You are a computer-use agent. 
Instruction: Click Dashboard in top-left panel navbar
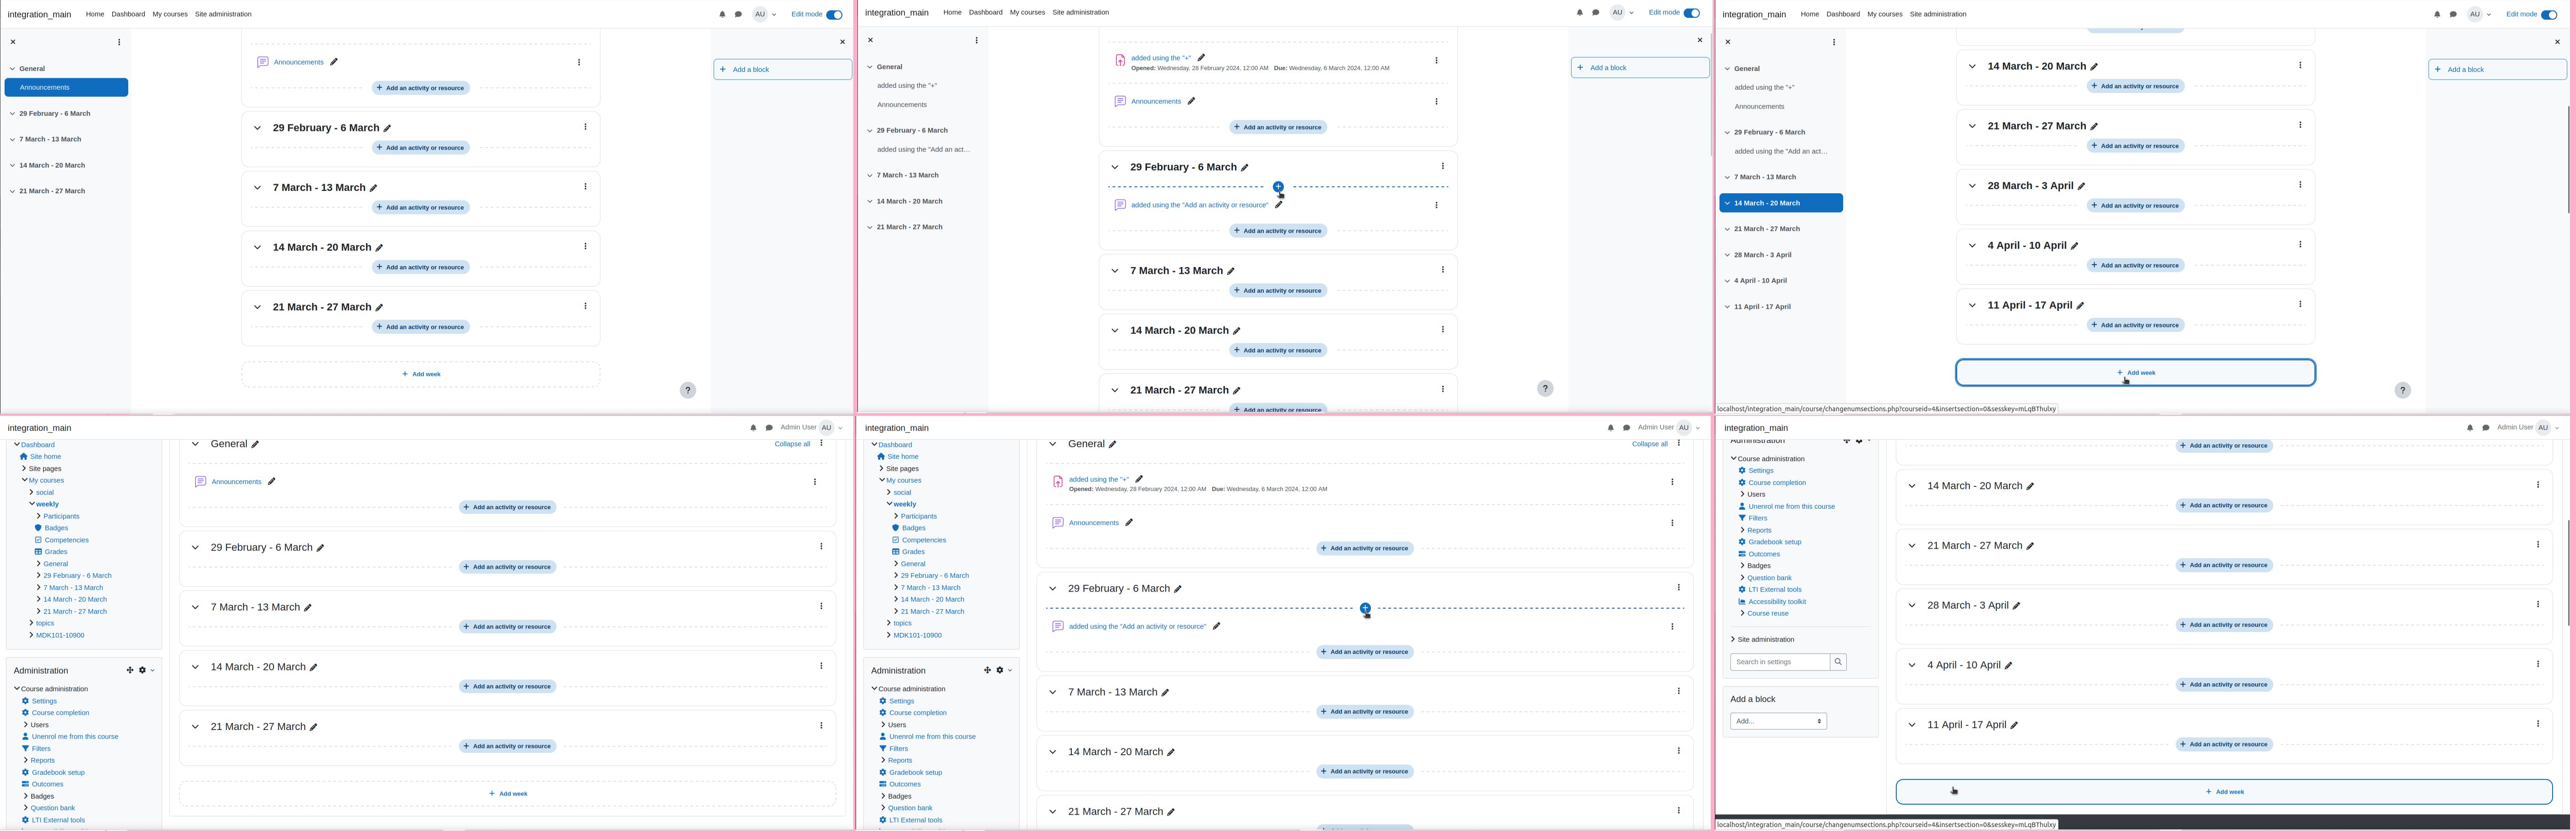(128, 14)
